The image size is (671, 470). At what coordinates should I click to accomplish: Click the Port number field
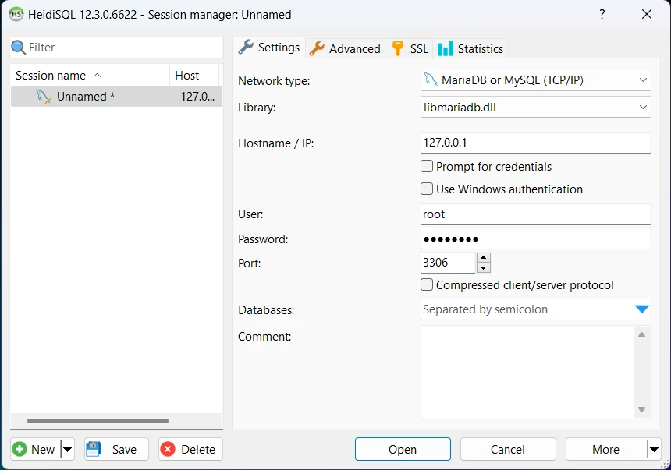448,263
